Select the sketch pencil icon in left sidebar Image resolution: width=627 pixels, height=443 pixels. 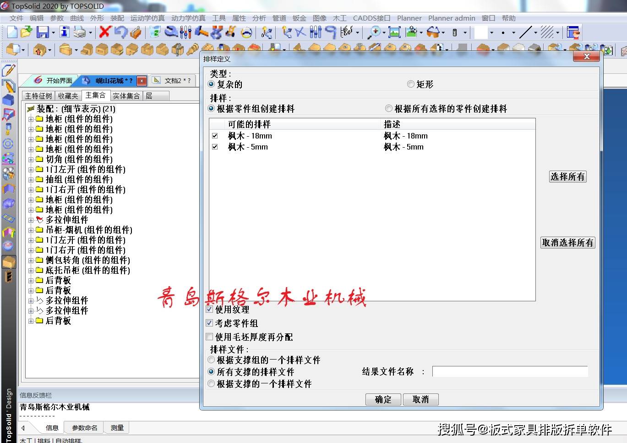coord(9,70)
